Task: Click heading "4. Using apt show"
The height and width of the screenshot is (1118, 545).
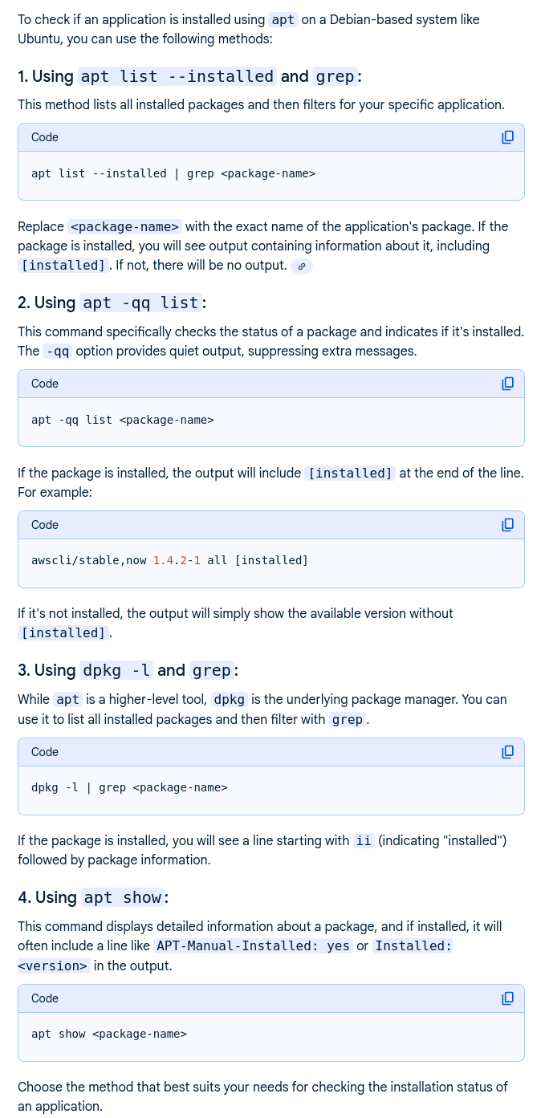Action: point(93,897)
